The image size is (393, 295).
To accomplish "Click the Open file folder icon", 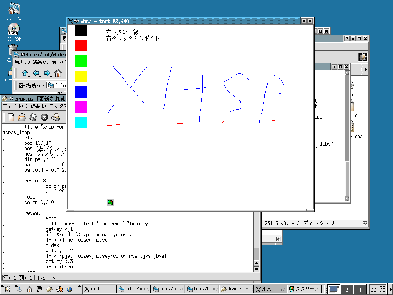I will point(22,117).
